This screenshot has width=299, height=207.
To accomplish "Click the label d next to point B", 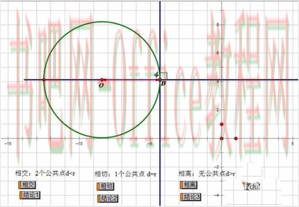I will point(157,75).
